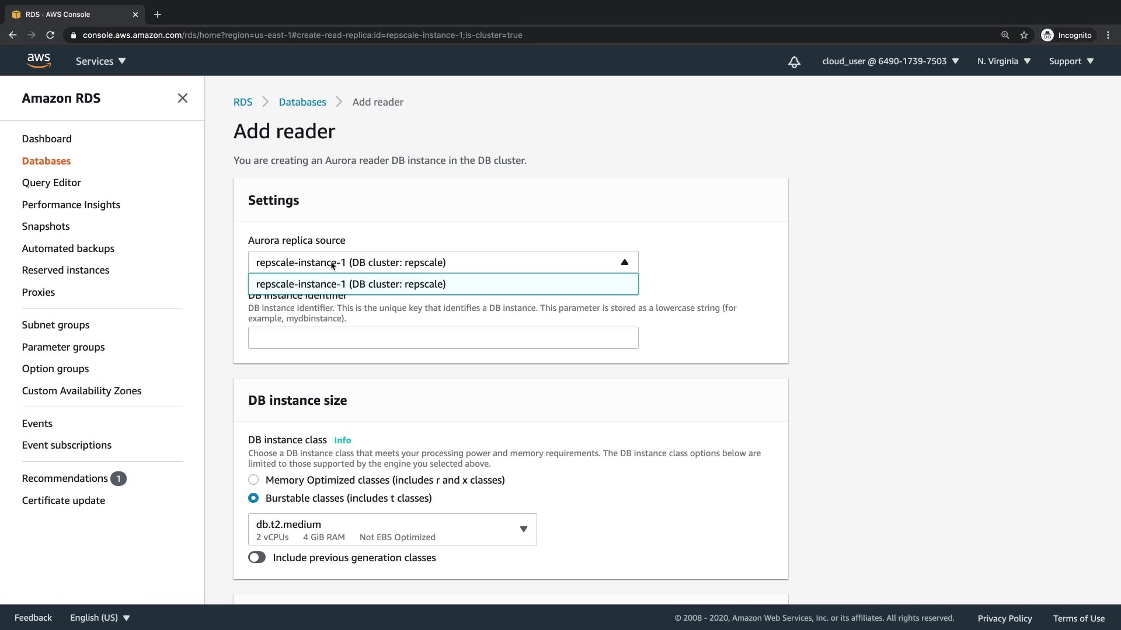
Task: Open the notifications bell icon
Action: (x=794, y=61)
